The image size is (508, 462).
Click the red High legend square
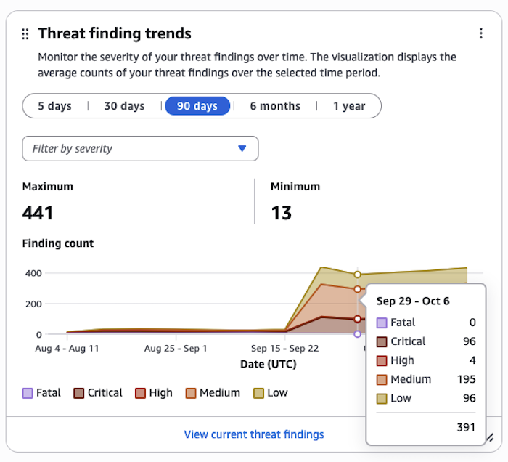click(139, 393)
